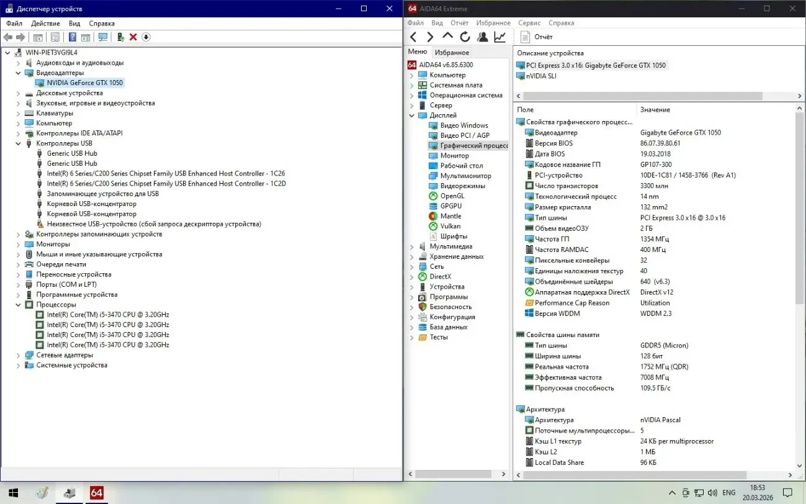
Task: Click the horizontal scrollbar under device description
Action: (642, 96)
